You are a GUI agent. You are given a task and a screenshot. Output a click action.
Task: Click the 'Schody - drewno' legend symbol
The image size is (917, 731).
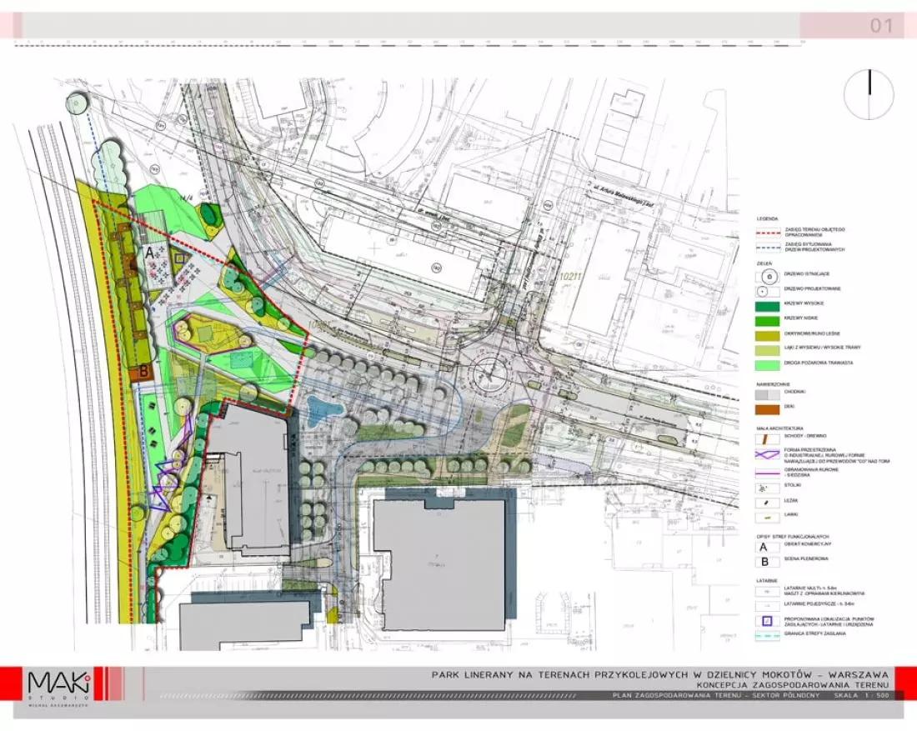[x=767, y=438]
